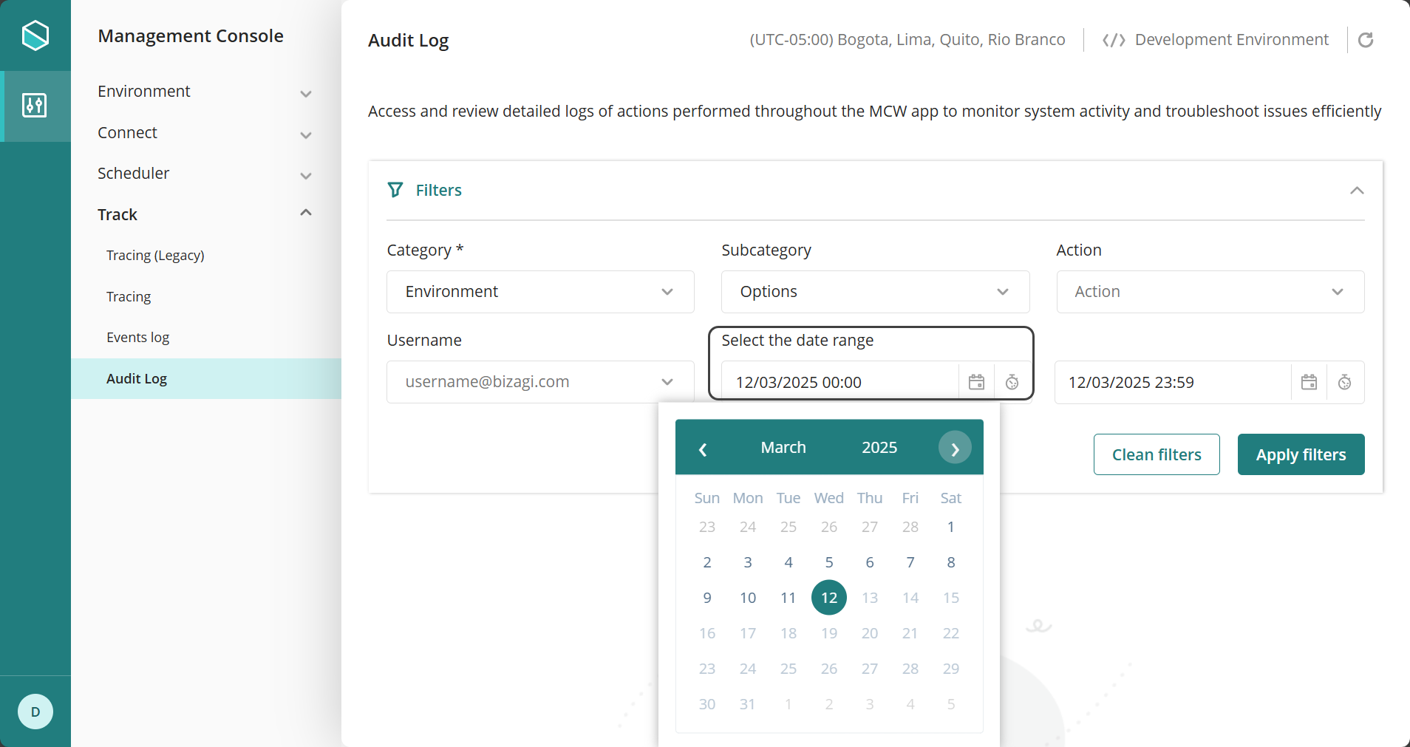Image resolution: width=1410 pixels, height=747 pixels.
Task: Click the Management Console title
Action: pos(191,36)
